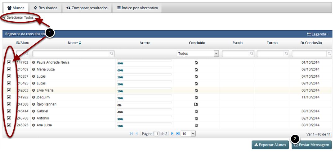This screenshot has height=152, width=335.
Task: Click the incomplete status icon for Ítalo Rennan
Action: (x=196, y=105)
